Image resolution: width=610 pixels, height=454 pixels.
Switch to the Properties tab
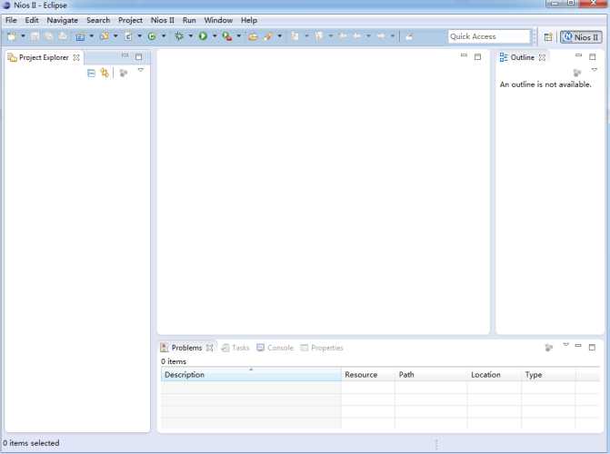click(x=322, y=348)
